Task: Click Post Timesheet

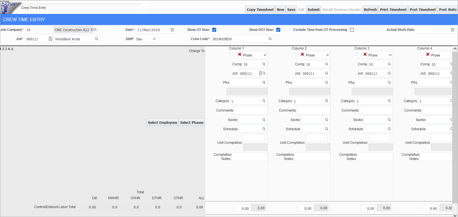Action: tap(423, 9)
